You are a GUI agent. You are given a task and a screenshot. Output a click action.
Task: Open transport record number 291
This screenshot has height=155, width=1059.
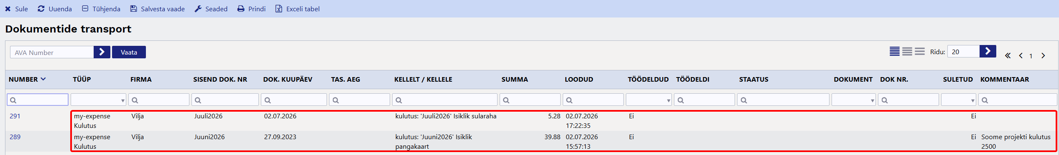[15, 116]
